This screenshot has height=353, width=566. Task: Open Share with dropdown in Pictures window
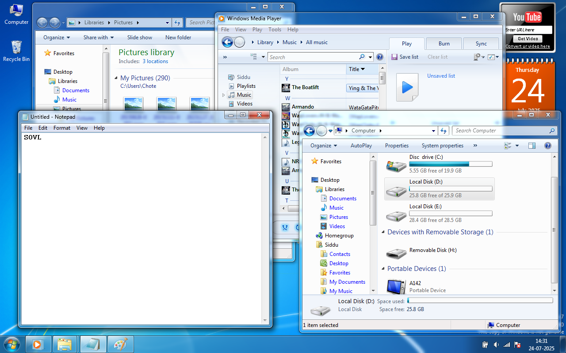pyautogui.click(x=99, y=38)
